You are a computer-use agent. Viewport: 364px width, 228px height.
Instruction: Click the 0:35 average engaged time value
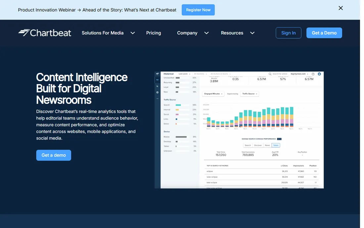(235, 79)
